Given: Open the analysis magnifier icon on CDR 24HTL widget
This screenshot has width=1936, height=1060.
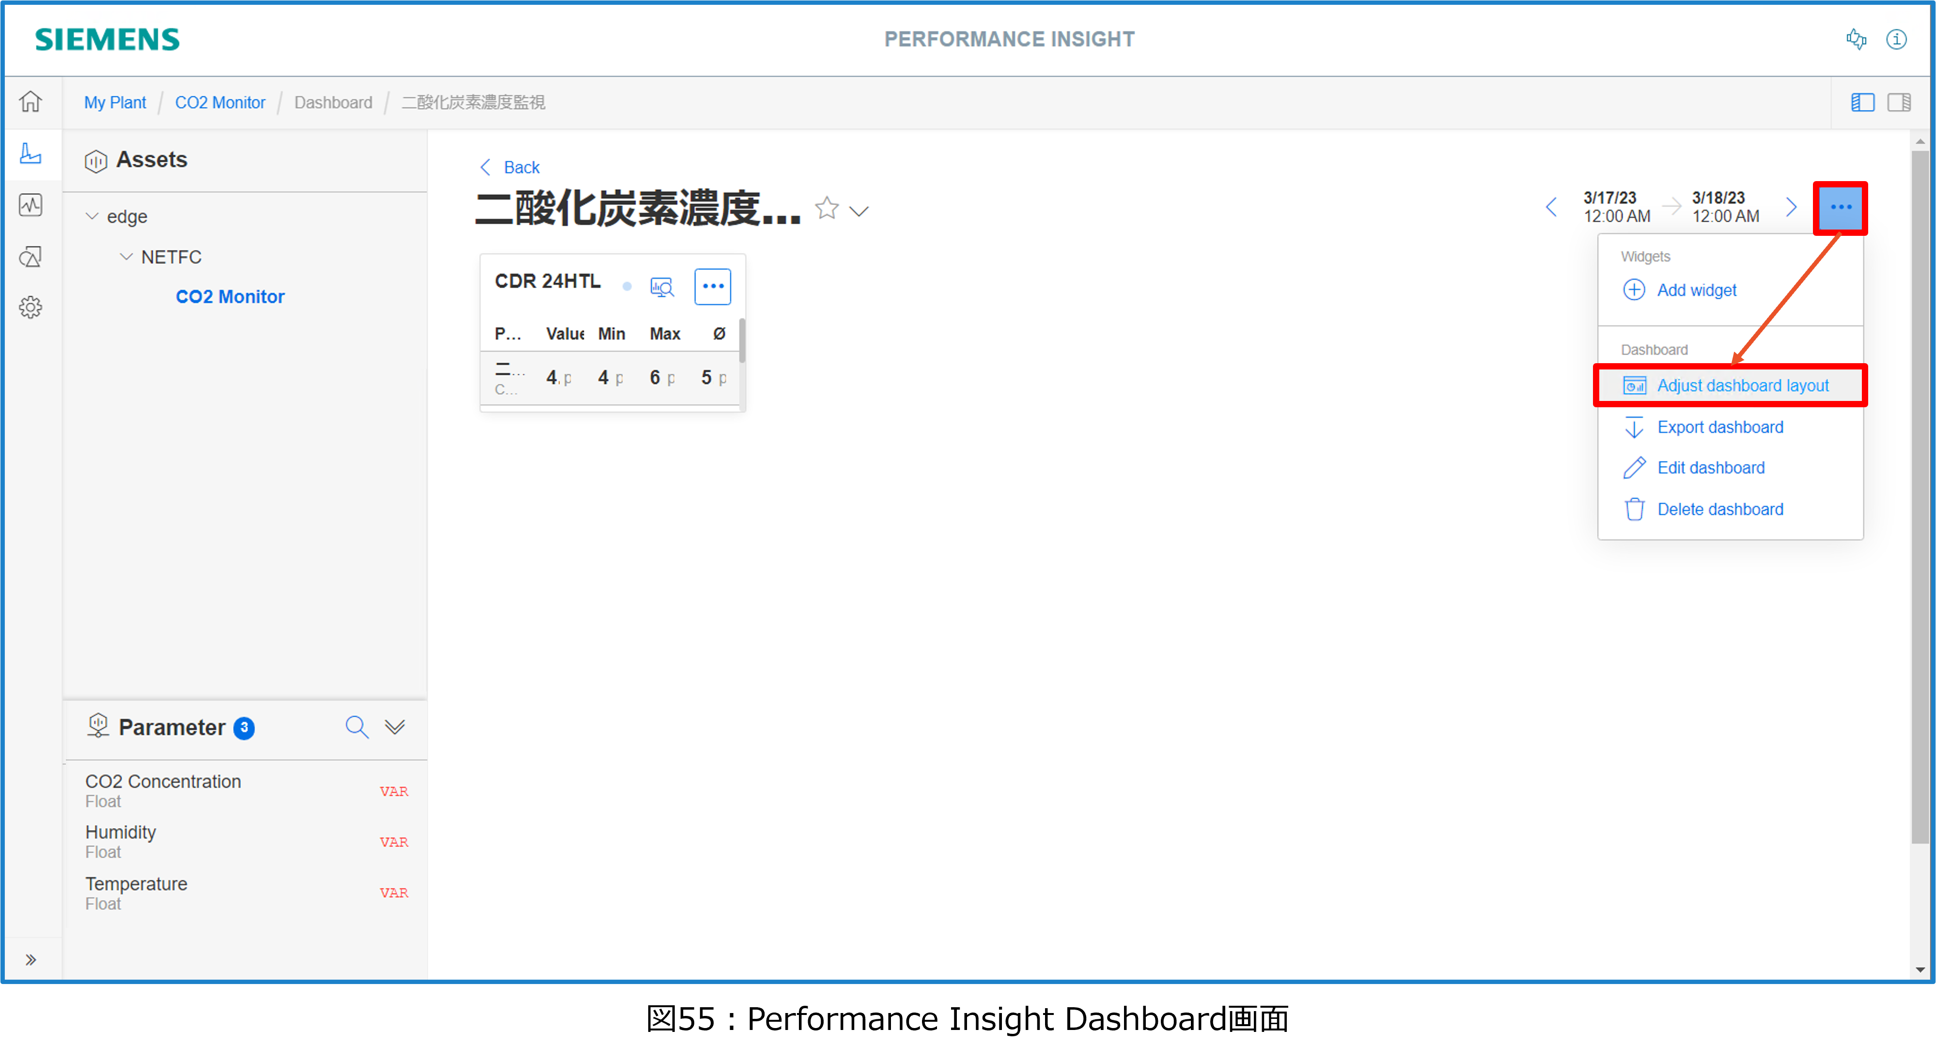Looking at the screenshot, I should 662,287.
